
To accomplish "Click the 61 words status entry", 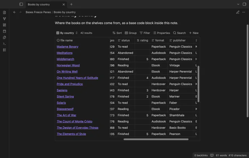I will [x=221, y=155].
